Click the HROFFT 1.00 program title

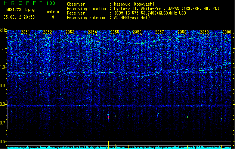coord(29,3)
